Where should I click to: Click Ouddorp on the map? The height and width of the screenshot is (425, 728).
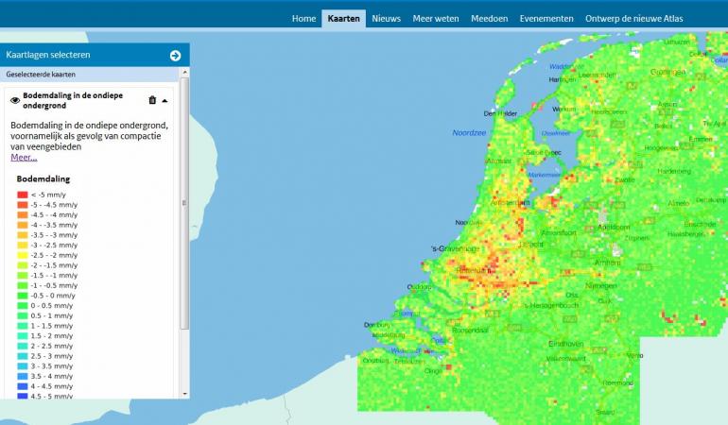pyautogui.click(x=419, y=287)
